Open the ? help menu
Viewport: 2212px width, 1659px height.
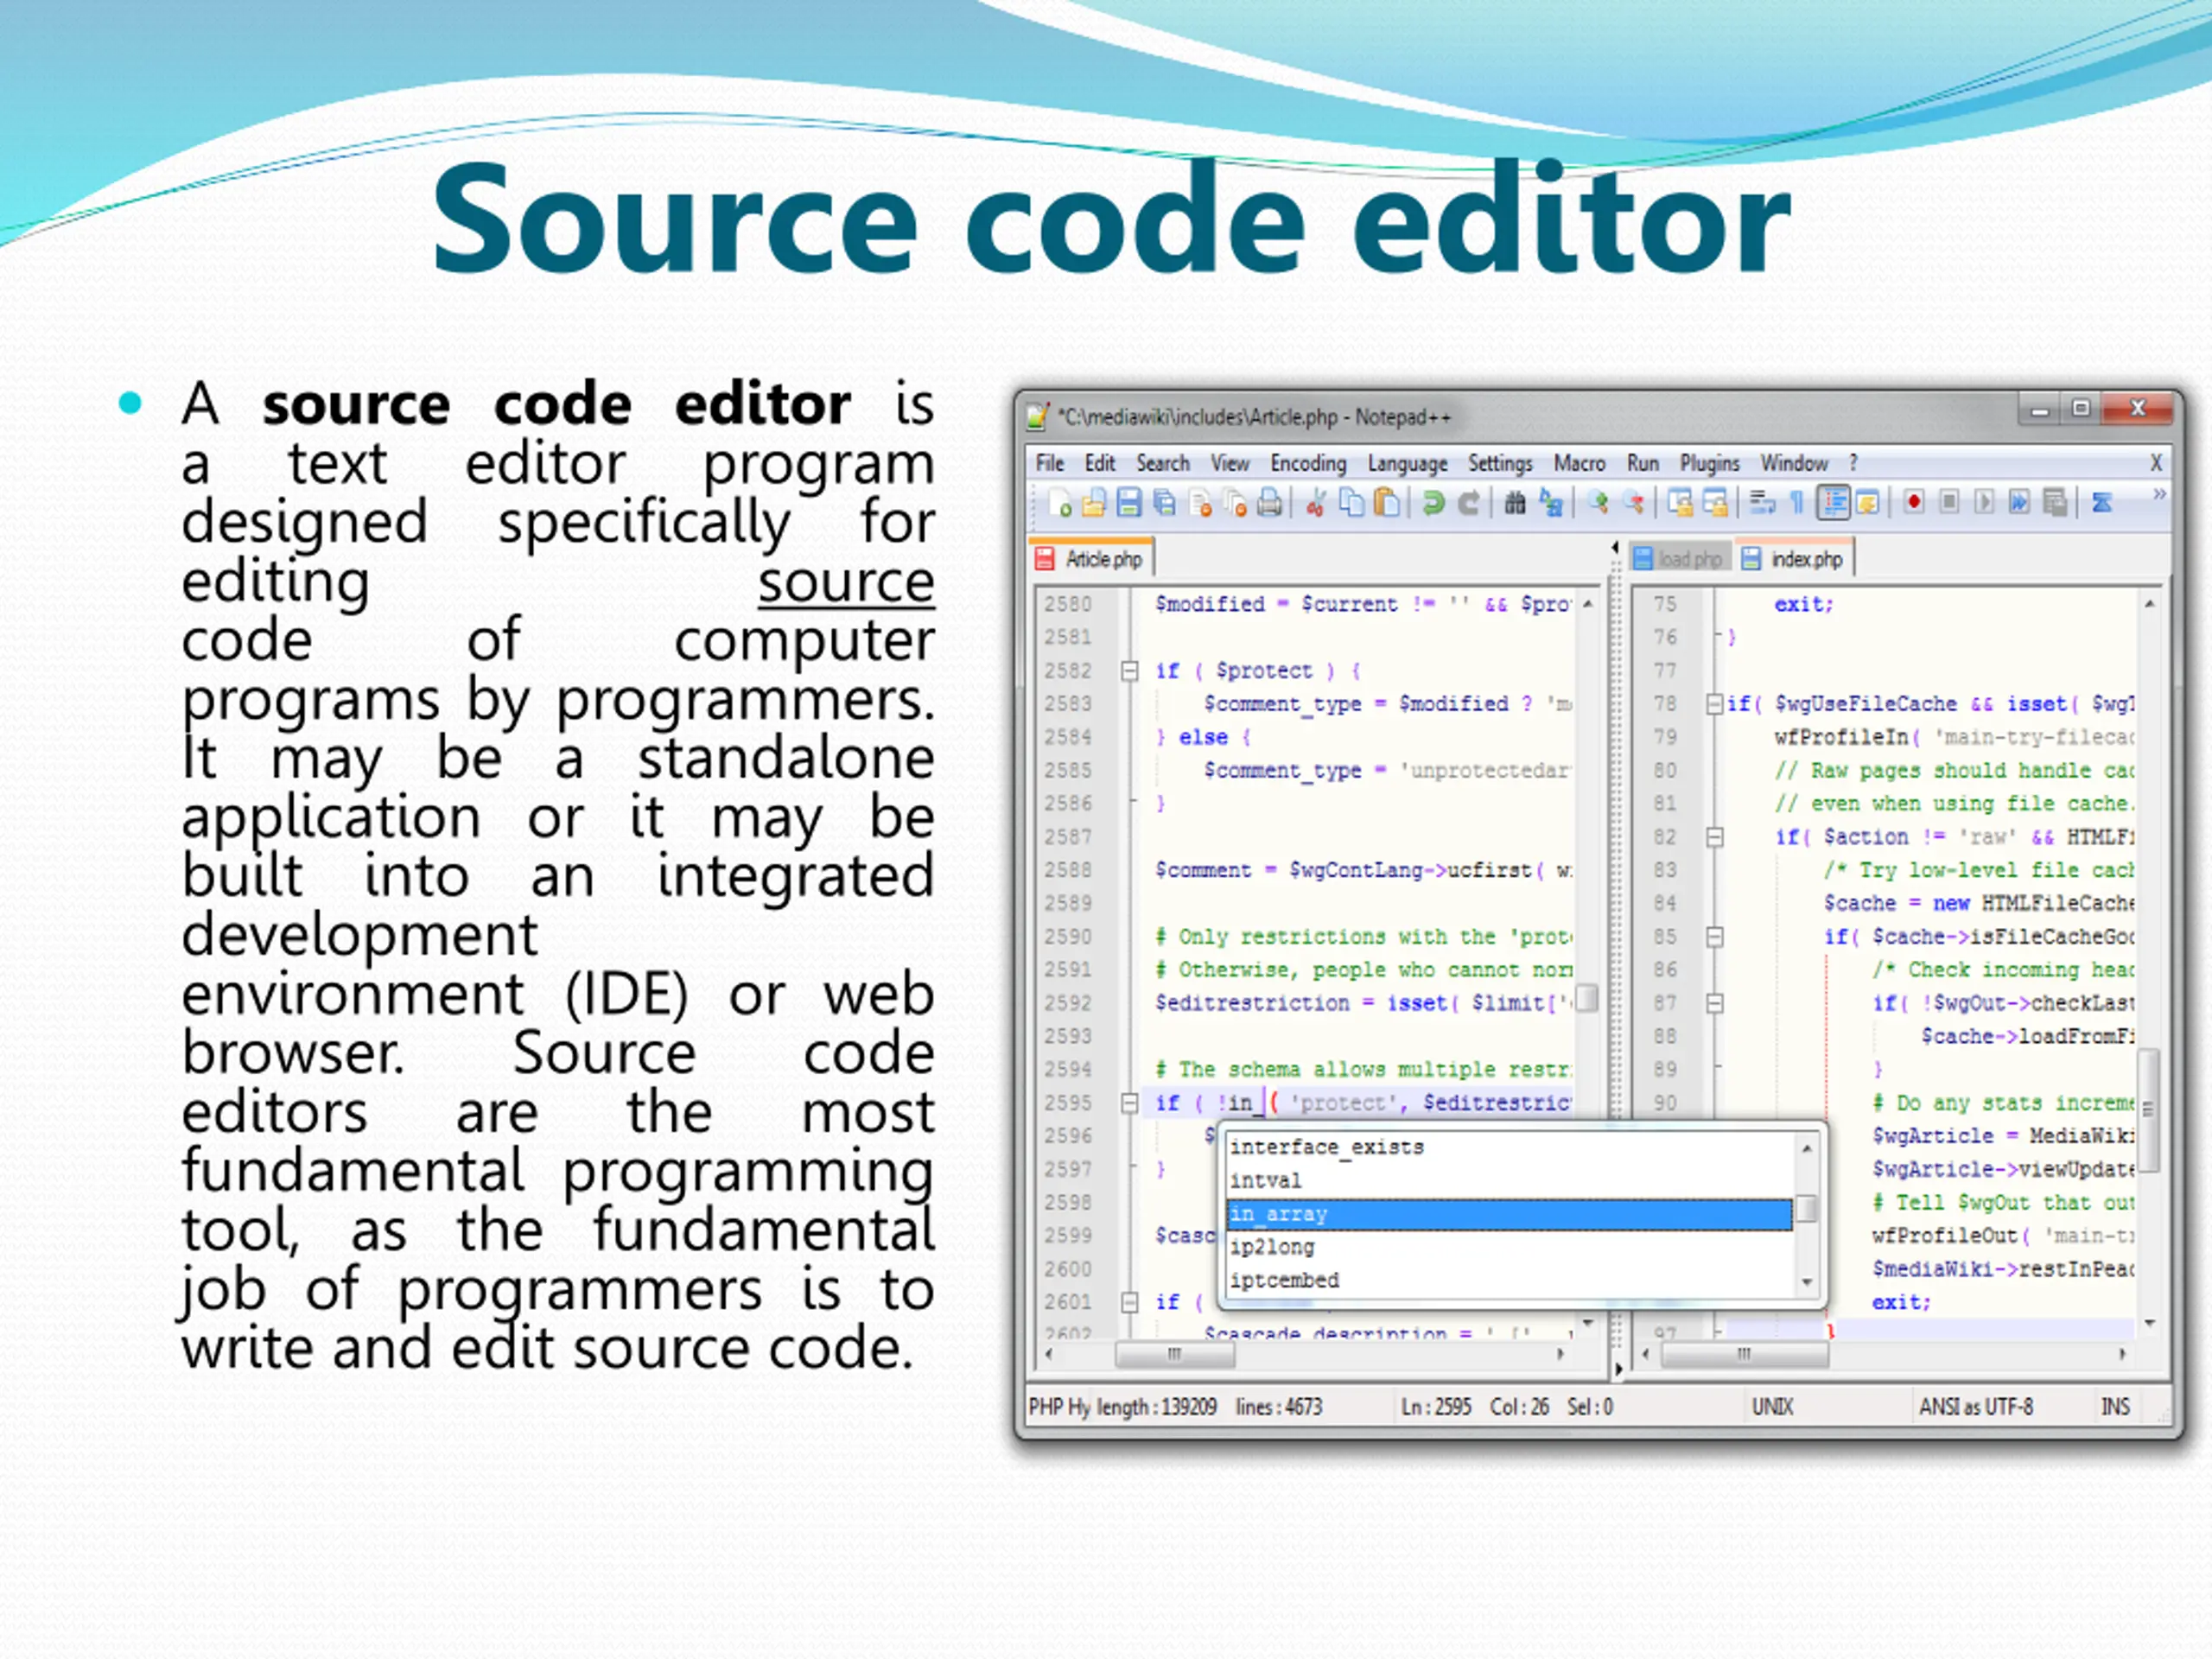[1853, 463]
